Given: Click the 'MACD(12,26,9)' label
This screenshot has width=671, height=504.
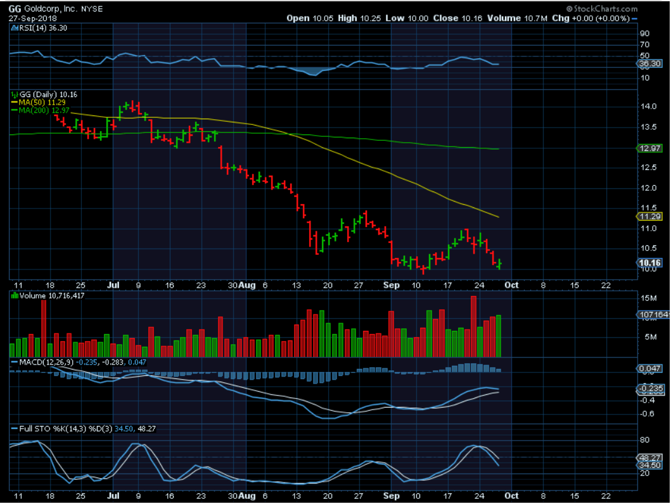Looking at the screenshot, I should coord(47,363).
